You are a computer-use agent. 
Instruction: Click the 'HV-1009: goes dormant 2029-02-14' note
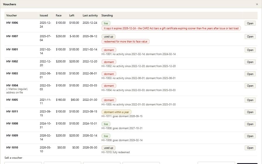pyautogui.click(x=122, y=140)
